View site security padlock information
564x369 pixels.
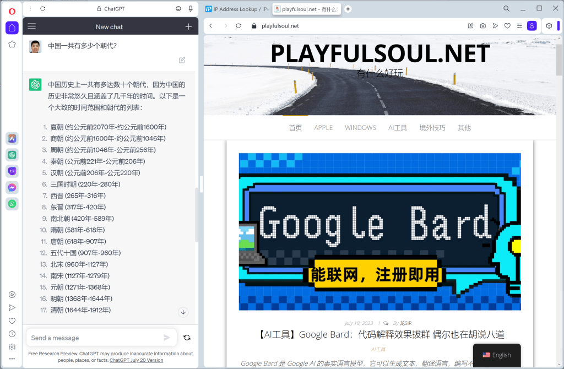pos(254,26)
